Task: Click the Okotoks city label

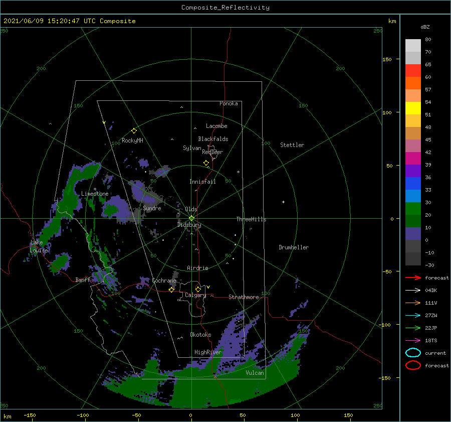Action: [x=200, y=335]
